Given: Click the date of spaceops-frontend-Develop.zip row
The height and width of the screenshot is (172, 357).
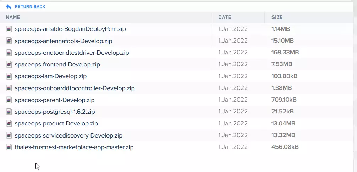Looking at the screenshot, I should pos(233,64).
